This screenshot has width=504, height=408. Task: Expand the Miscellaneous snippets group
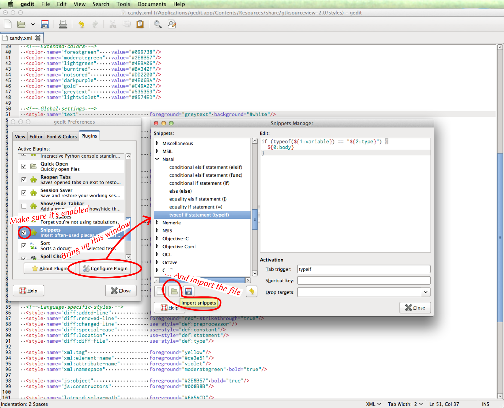tap(157, 143)
